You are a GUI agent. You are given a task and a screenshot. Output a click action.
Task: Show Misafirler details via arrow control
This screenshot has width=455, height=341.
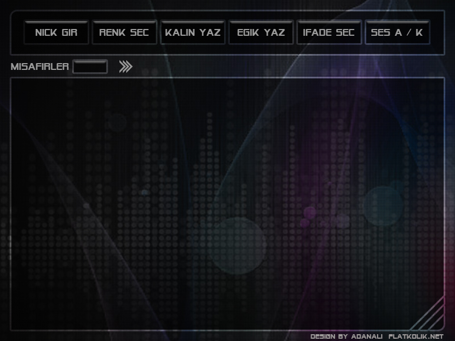point(125,66)
